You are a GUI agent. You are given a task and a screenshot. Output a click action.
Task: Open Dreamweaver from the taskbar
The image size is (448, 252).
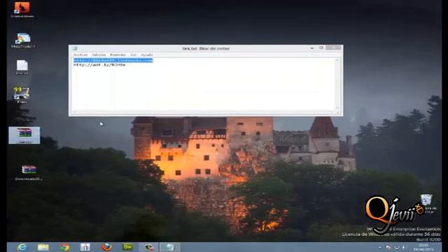pyautogui.click(x=127, y=247)
